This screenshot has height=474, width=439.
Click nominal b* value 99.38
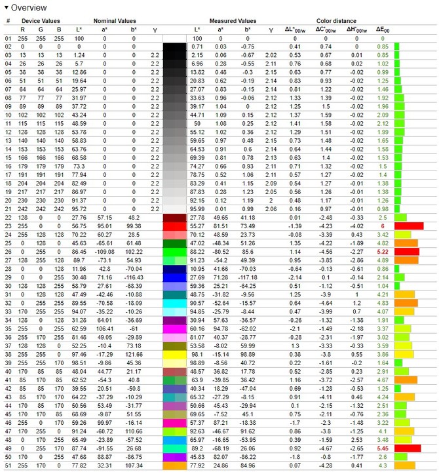(134, 226)
